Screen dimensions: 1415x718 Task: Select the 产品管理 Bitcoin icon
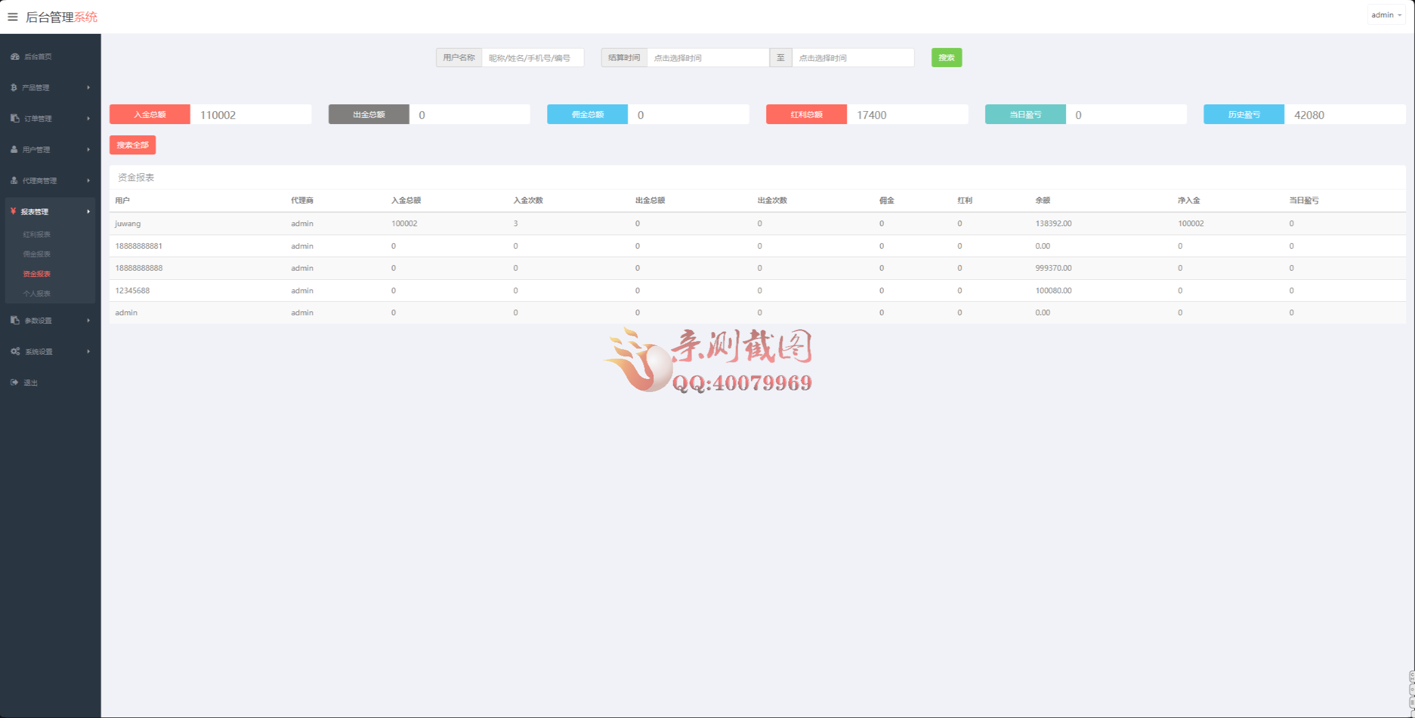14,87
